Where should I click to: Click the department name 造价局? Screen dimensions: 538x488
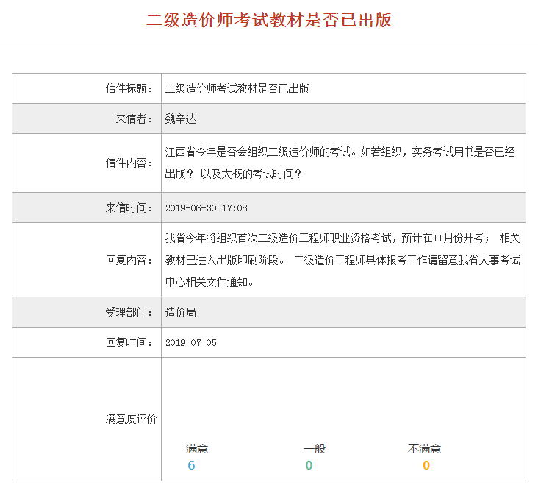click(x=181, y=312)
